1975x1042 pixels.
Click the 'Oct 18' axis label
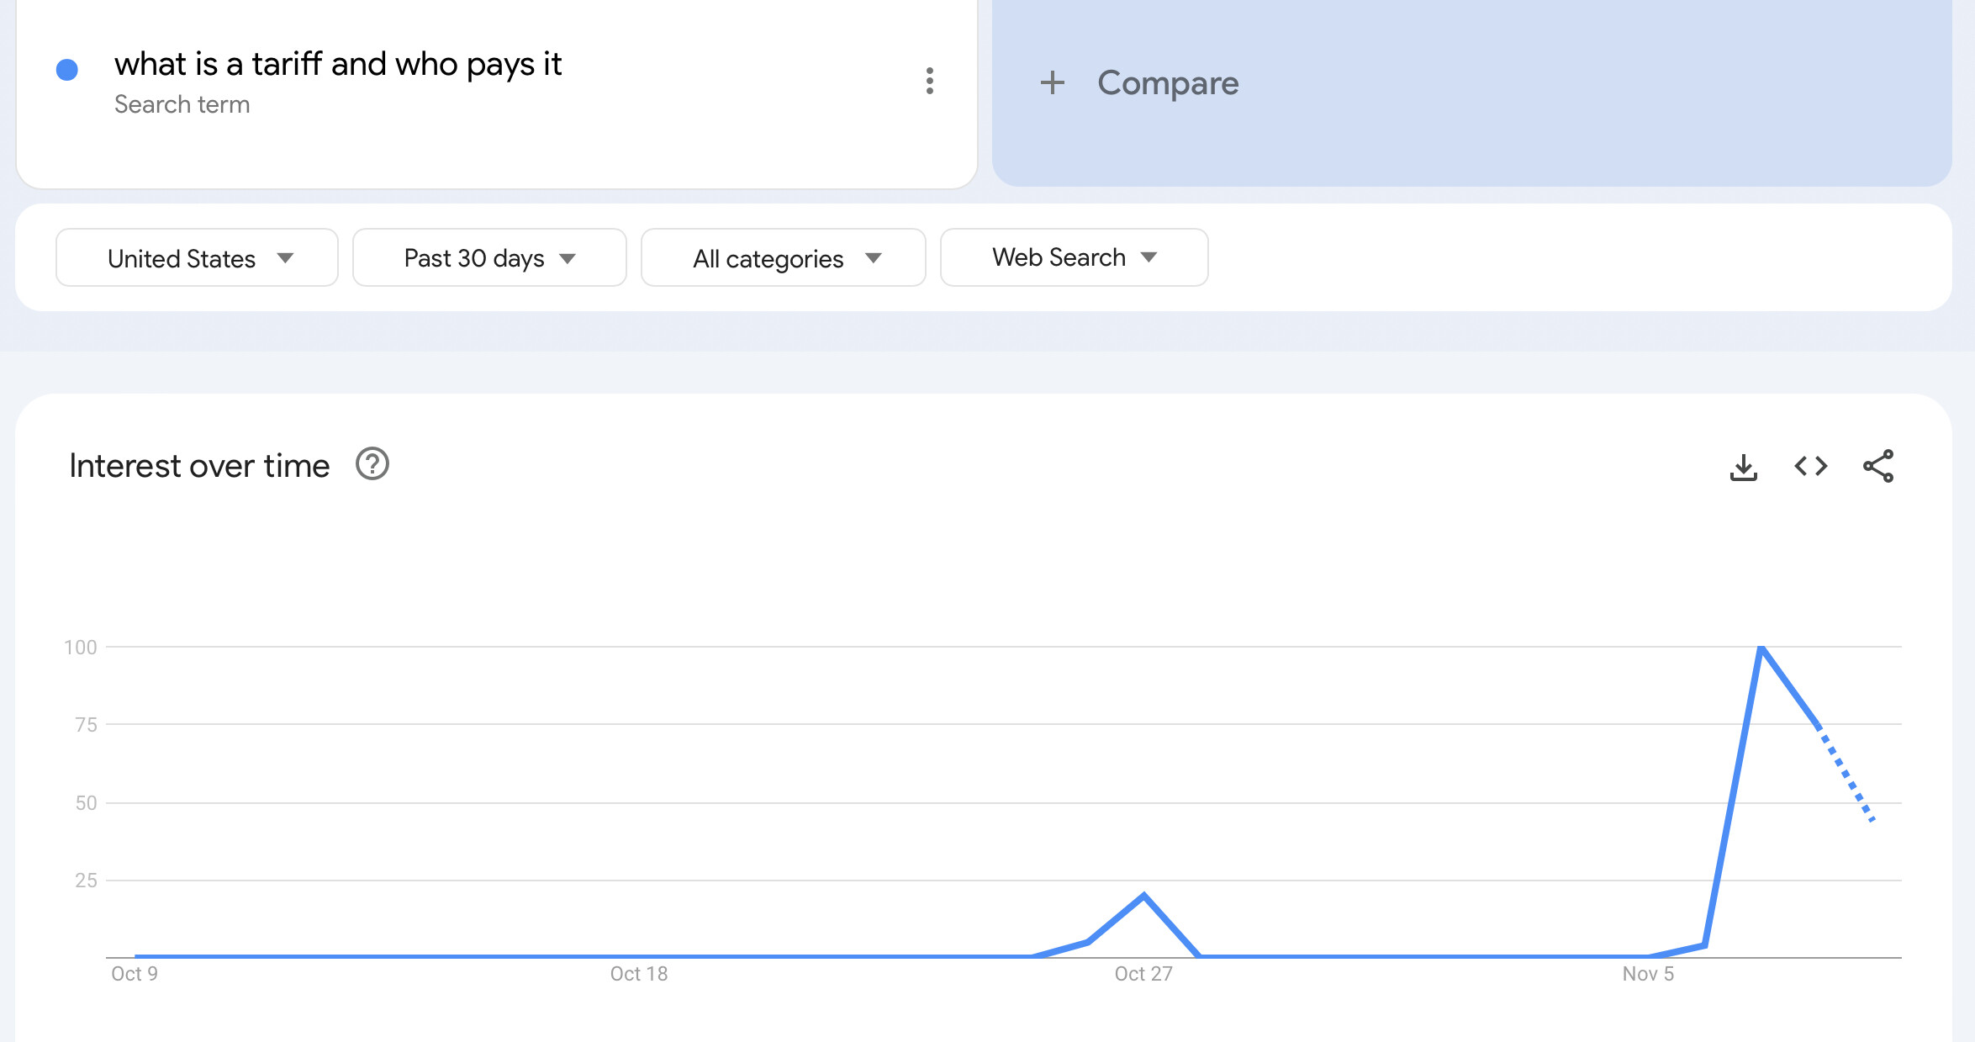pos(639,974)
